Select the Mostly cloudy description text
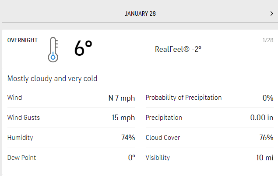Viewport: 278px width, 176px height. [x=52, y=79]
